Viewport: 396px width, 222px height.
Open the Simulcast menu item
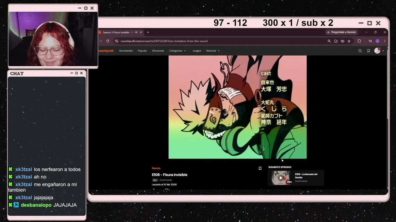click(x=158, y=51)
